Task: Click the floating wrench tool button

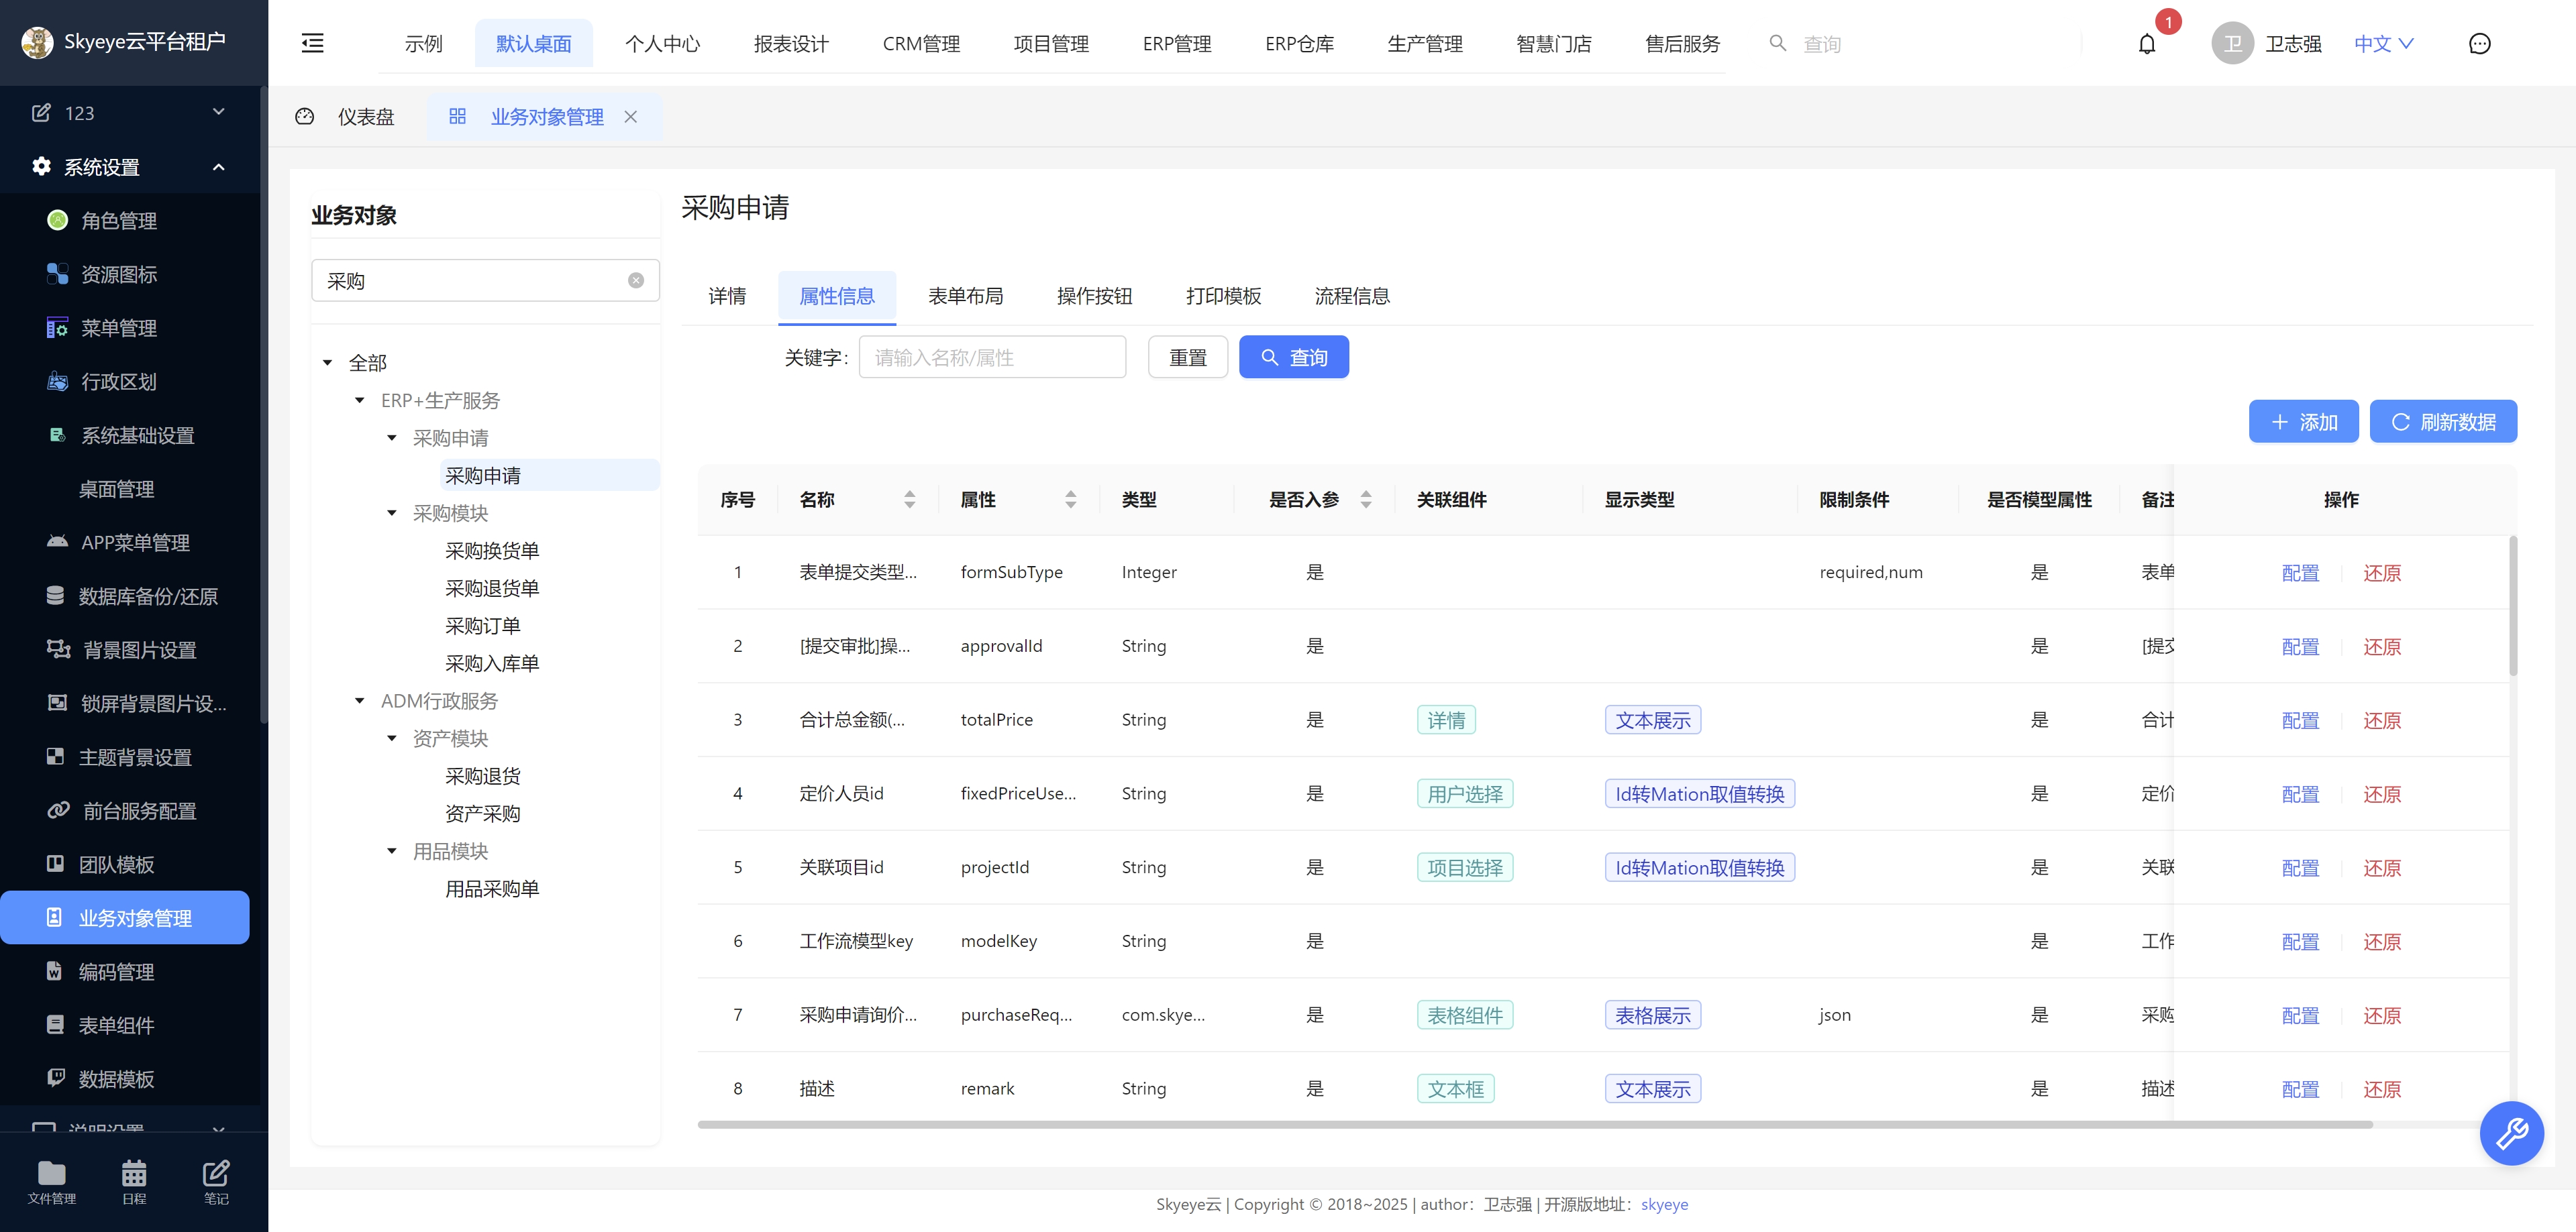Action: pyautogui.click(x=2512, y=1133)
